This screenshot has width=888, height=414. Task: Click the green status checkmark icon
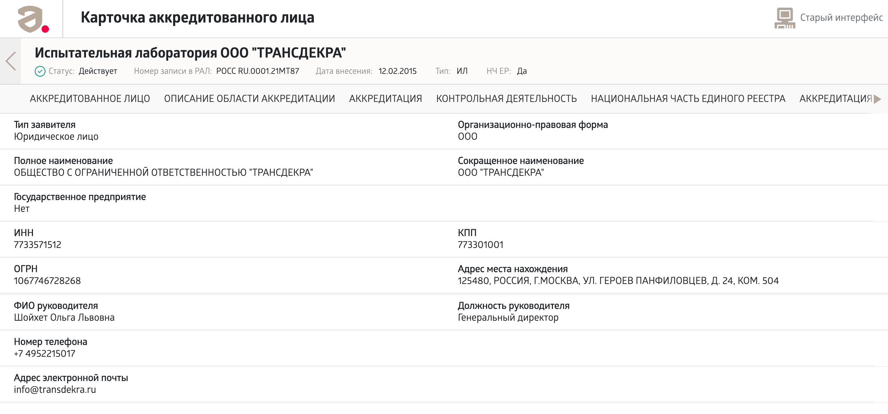tap(40, 71)
